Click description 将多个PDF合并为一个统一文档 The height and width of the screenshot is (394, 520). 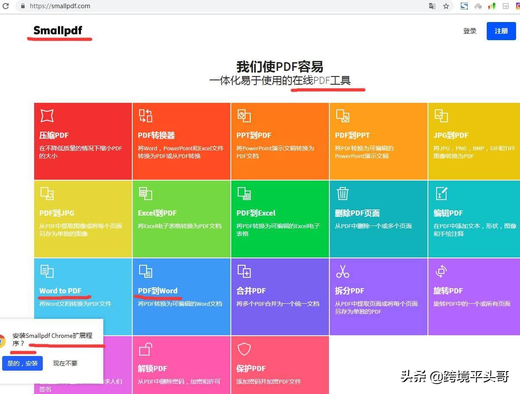(278, 304)
